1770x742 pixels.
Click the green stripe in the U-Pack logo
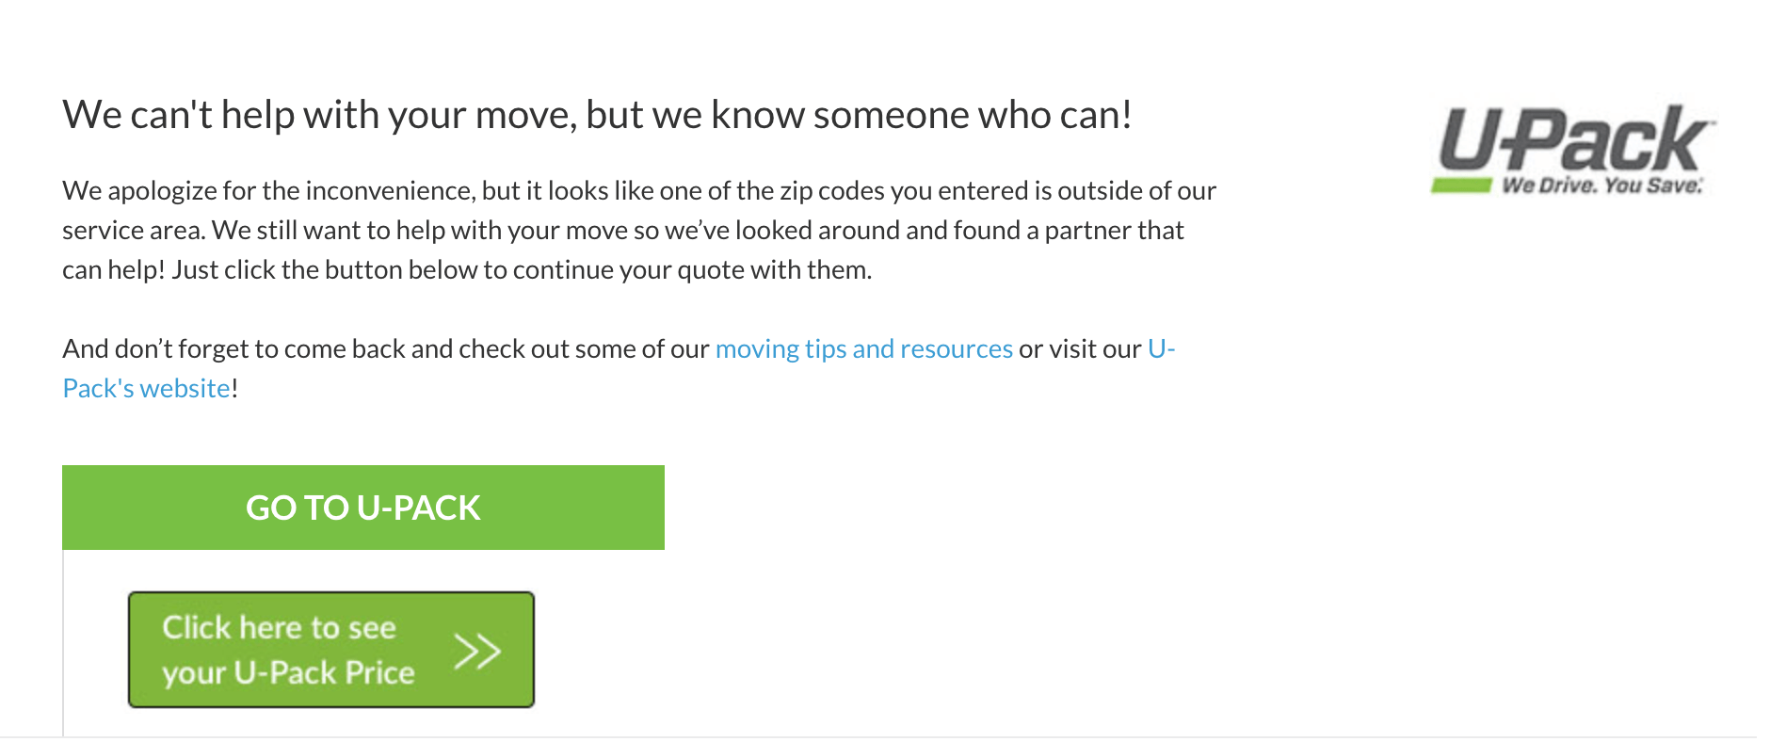click(x=1461, y=185)
